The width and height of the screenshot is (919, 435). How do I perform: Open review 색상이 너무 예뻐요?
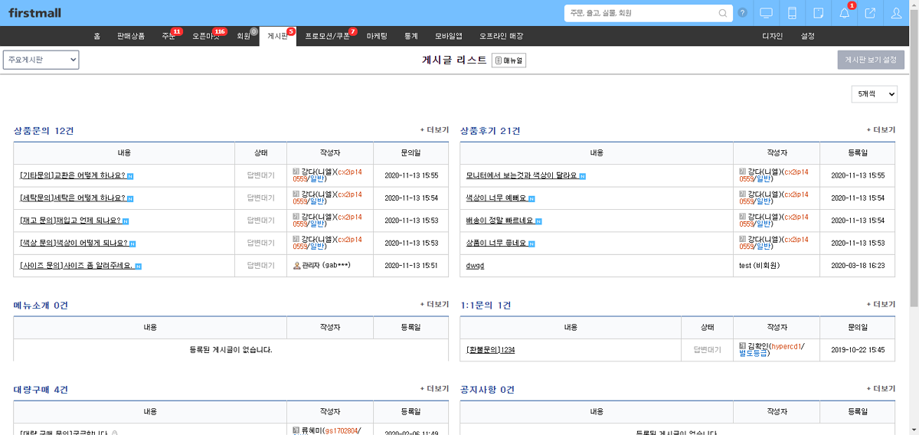(x=495, y=198)
